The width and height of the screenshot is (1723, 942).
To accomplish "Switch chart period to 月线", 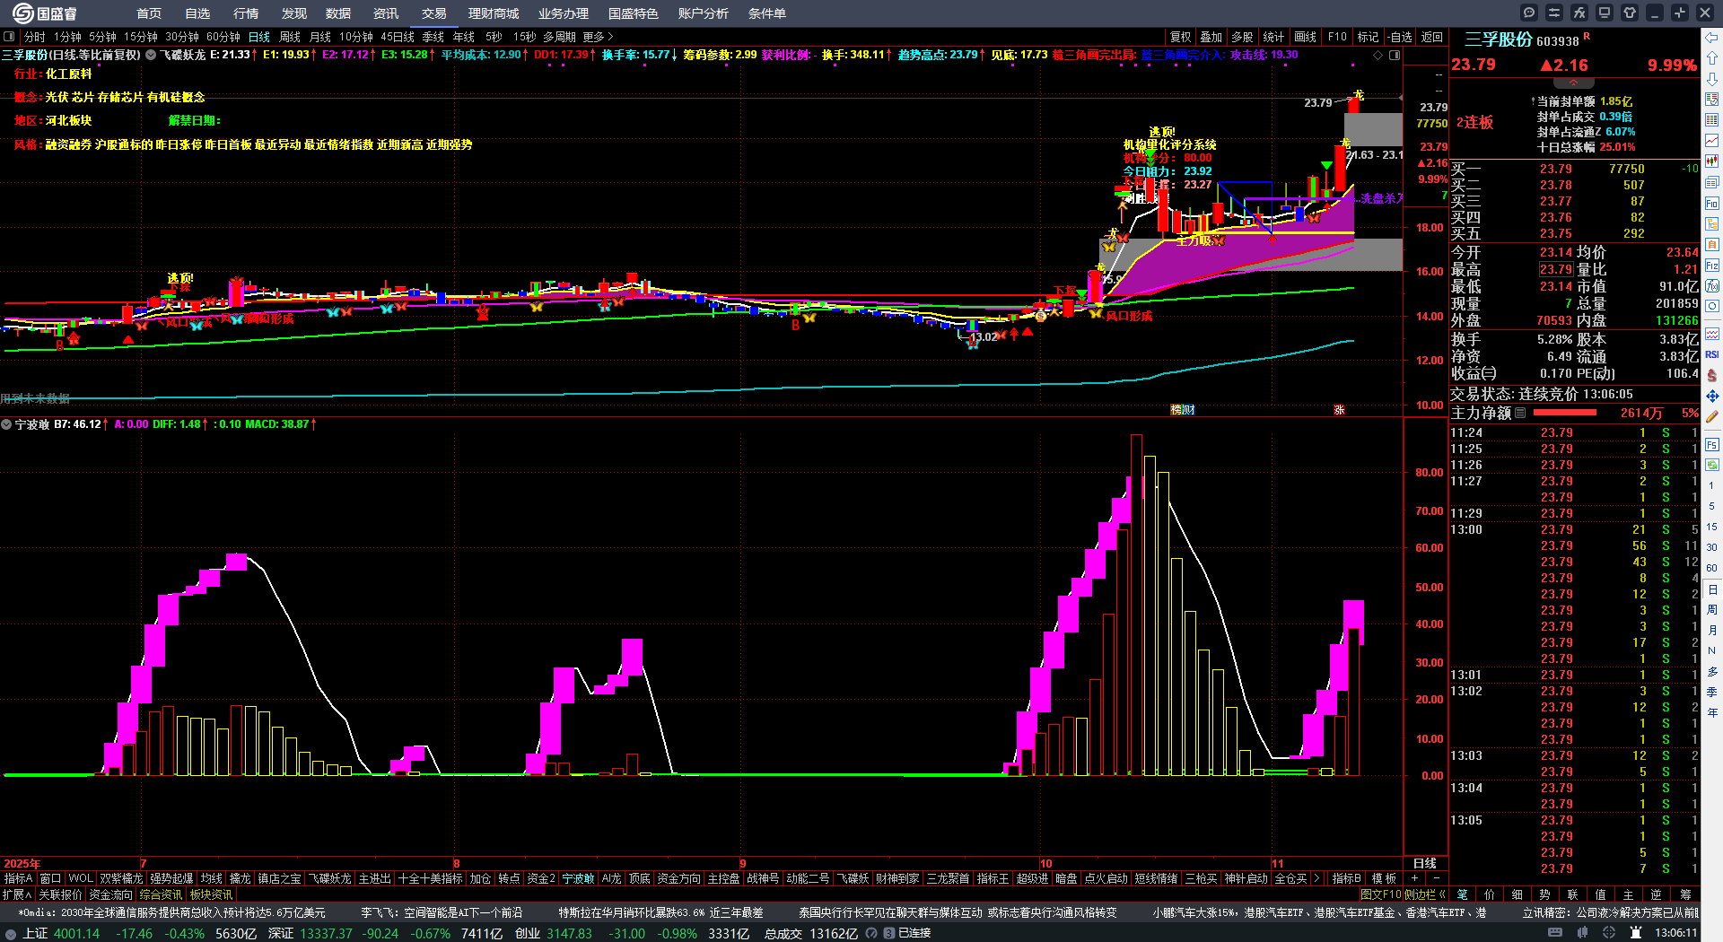I will [320, 37].
